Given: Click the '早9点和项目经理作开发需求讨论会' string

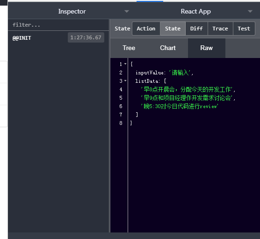Looking at the screenshot, I should [x=187, y=98].
